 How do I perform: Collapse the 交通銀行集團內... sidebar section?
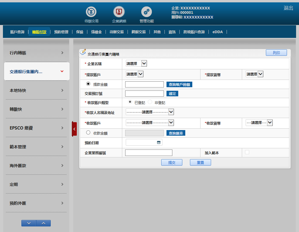pyautogui.click(x=37, y=71)
